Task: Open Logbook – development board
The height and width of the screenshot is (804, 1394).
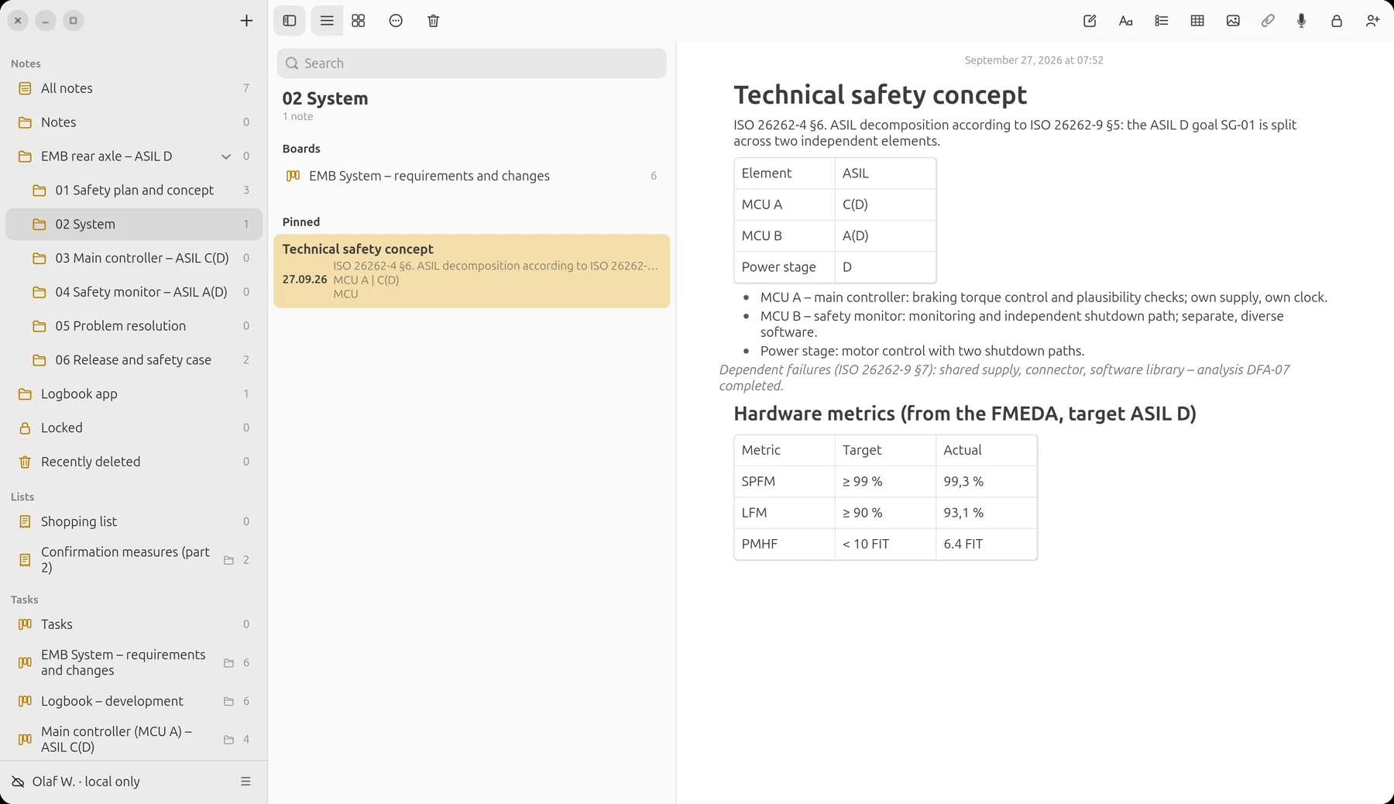Action: (x=134, y=701)
